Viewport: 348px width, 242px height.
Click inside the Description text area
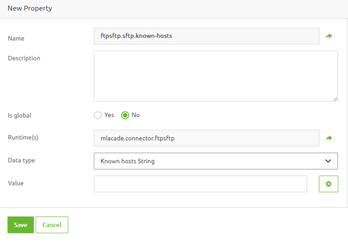(215, 76)
